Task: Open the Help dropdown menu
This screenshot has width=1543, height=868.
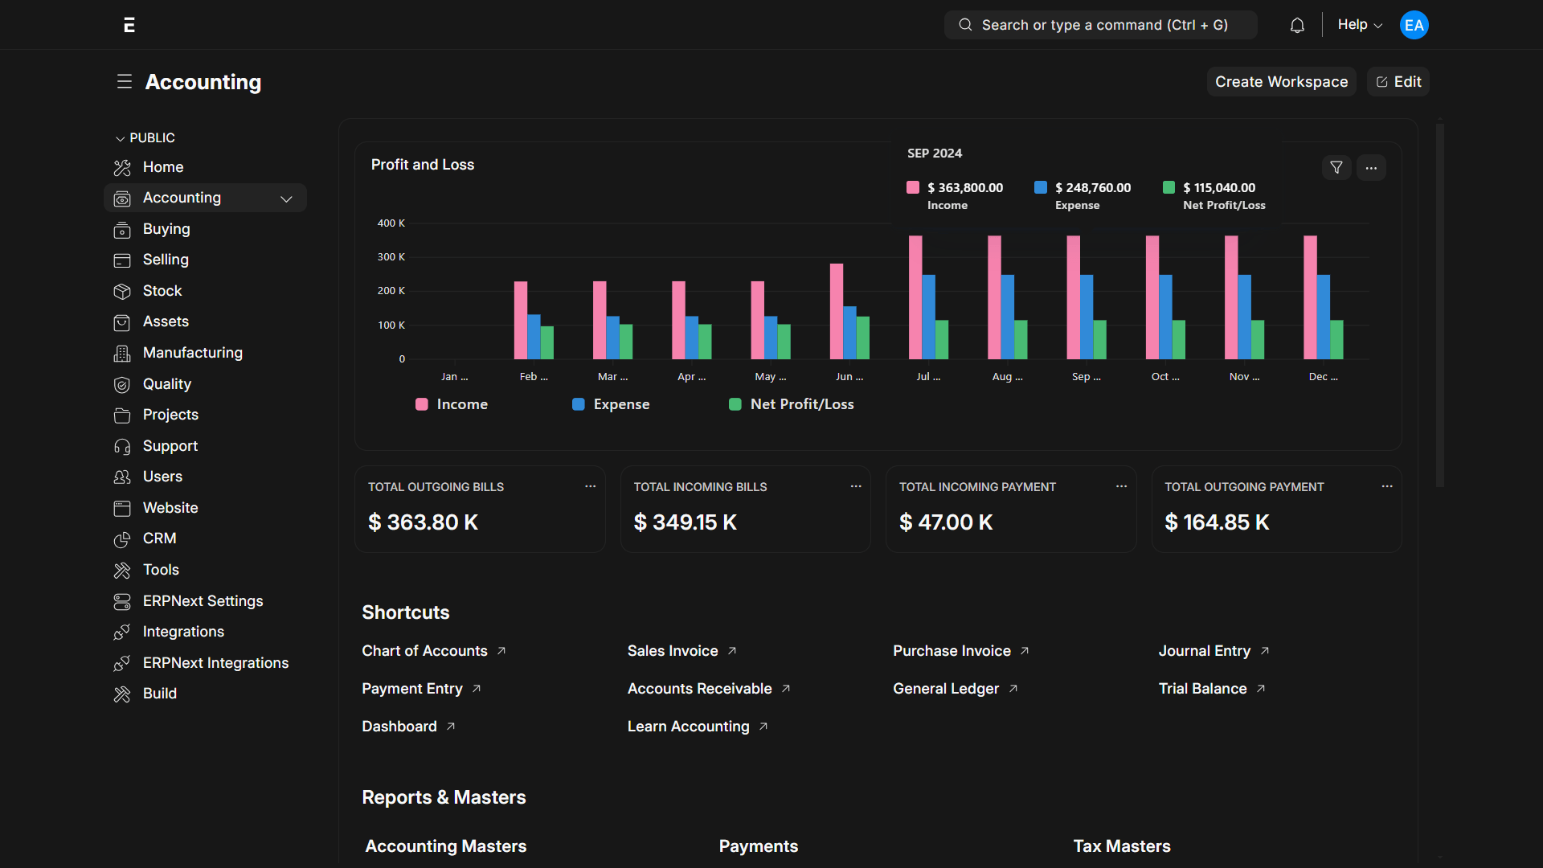Action: (1359, 25)
